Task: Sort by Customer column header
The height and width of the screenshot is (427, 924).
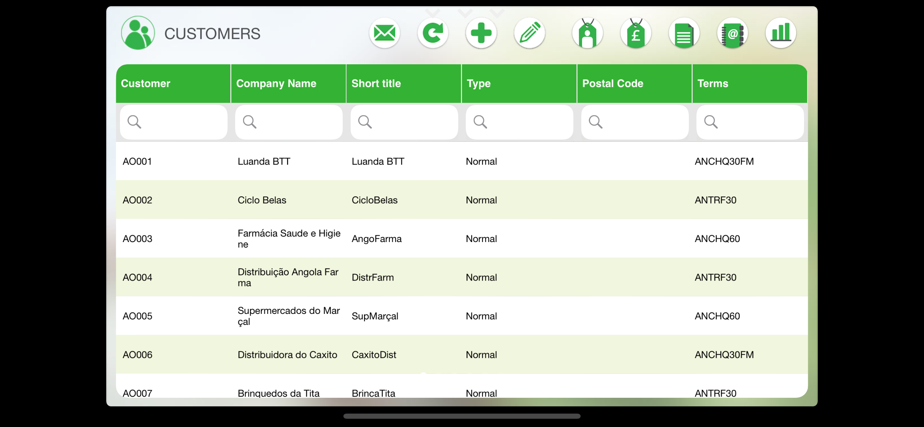Action: [173, 84]
